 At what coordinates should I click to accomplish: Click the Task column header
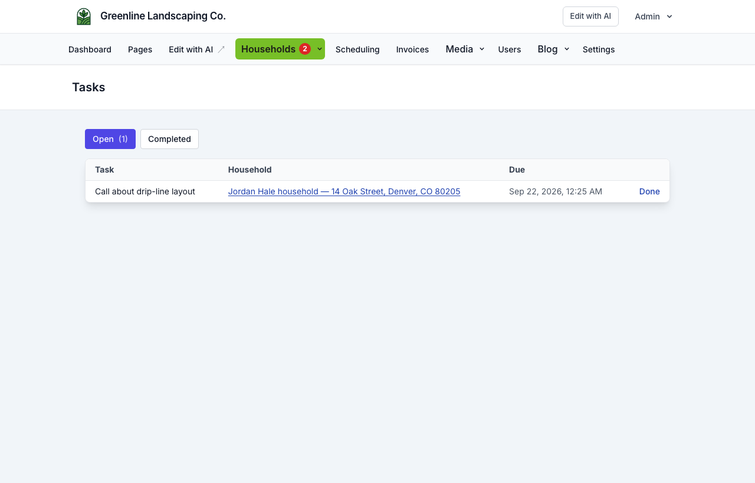click(x=104, y=170)
